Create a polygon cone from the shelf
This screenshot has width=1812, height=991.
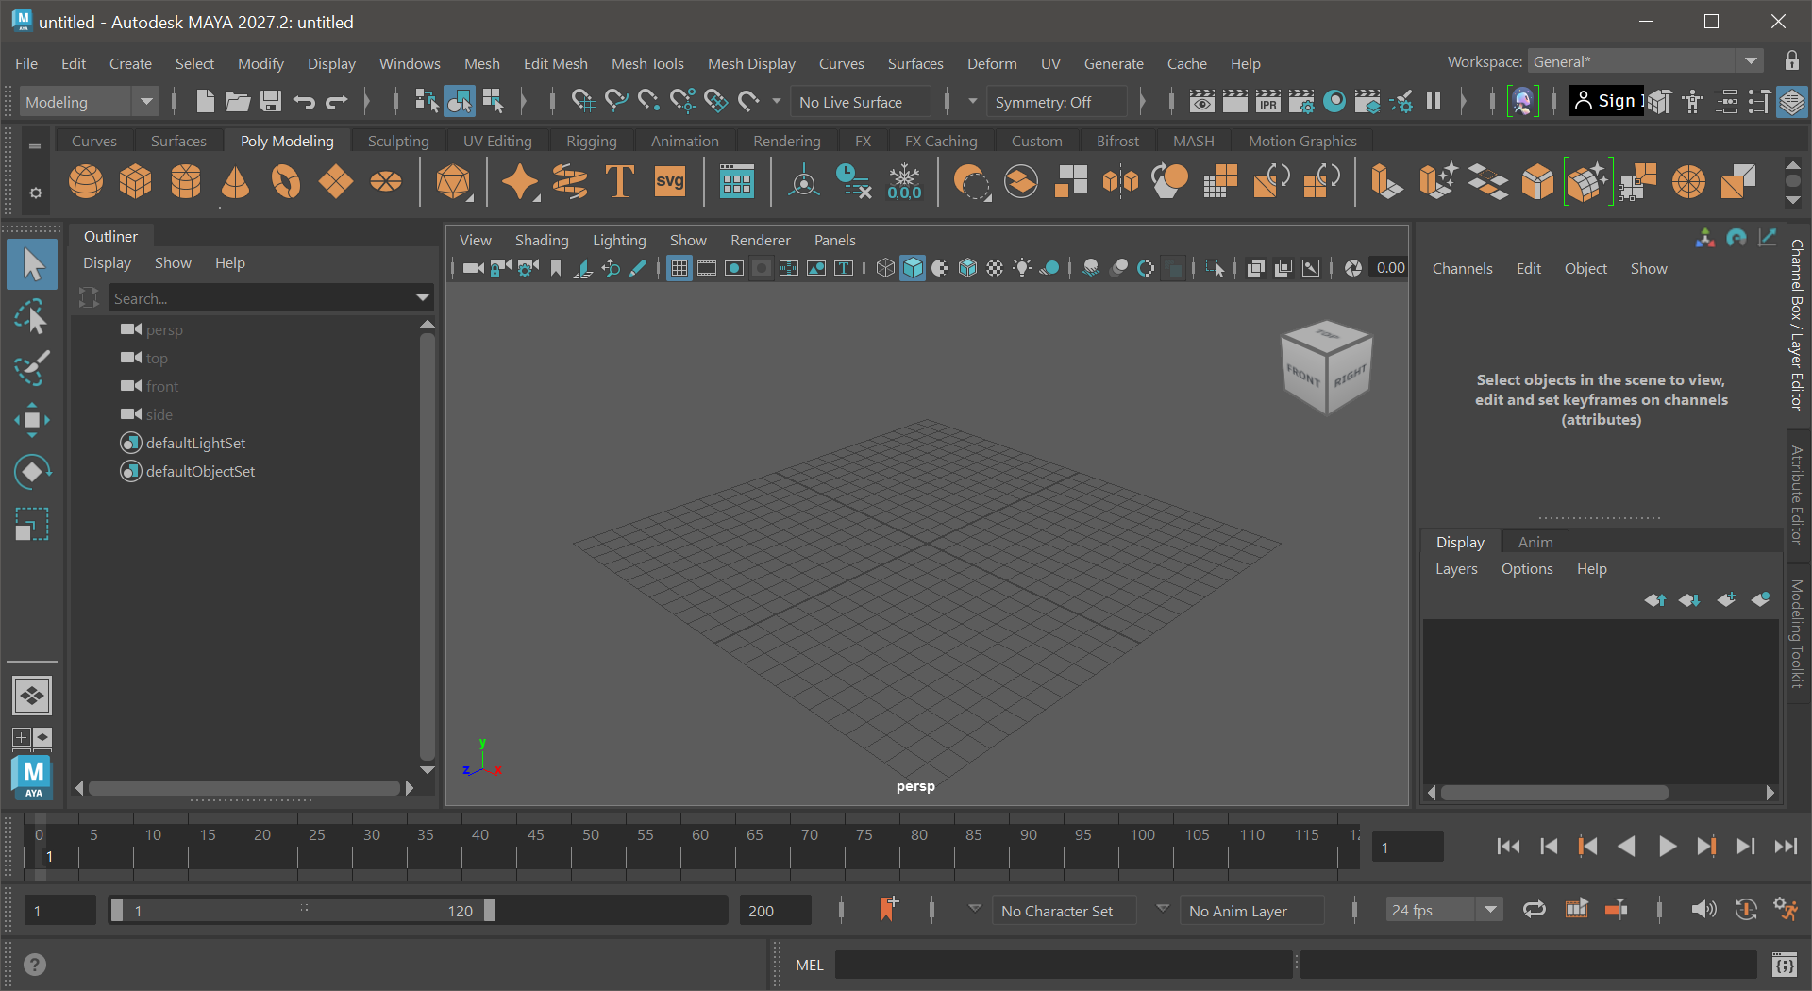click(x=236, y=181)
